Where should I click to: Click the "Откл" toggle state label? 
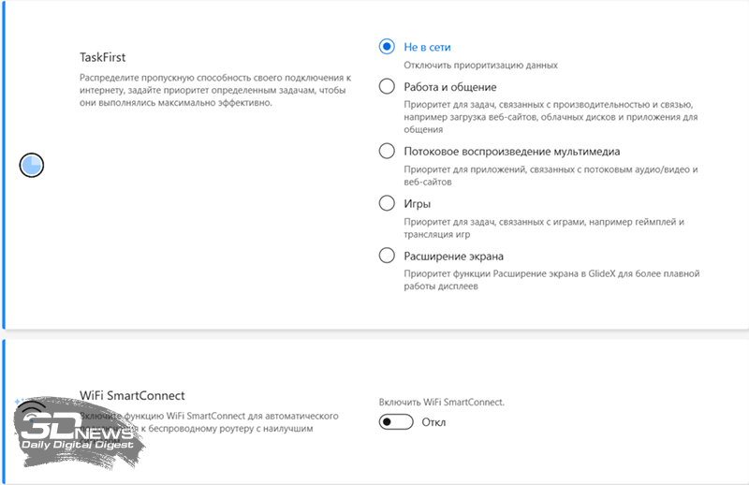point(433,422)
